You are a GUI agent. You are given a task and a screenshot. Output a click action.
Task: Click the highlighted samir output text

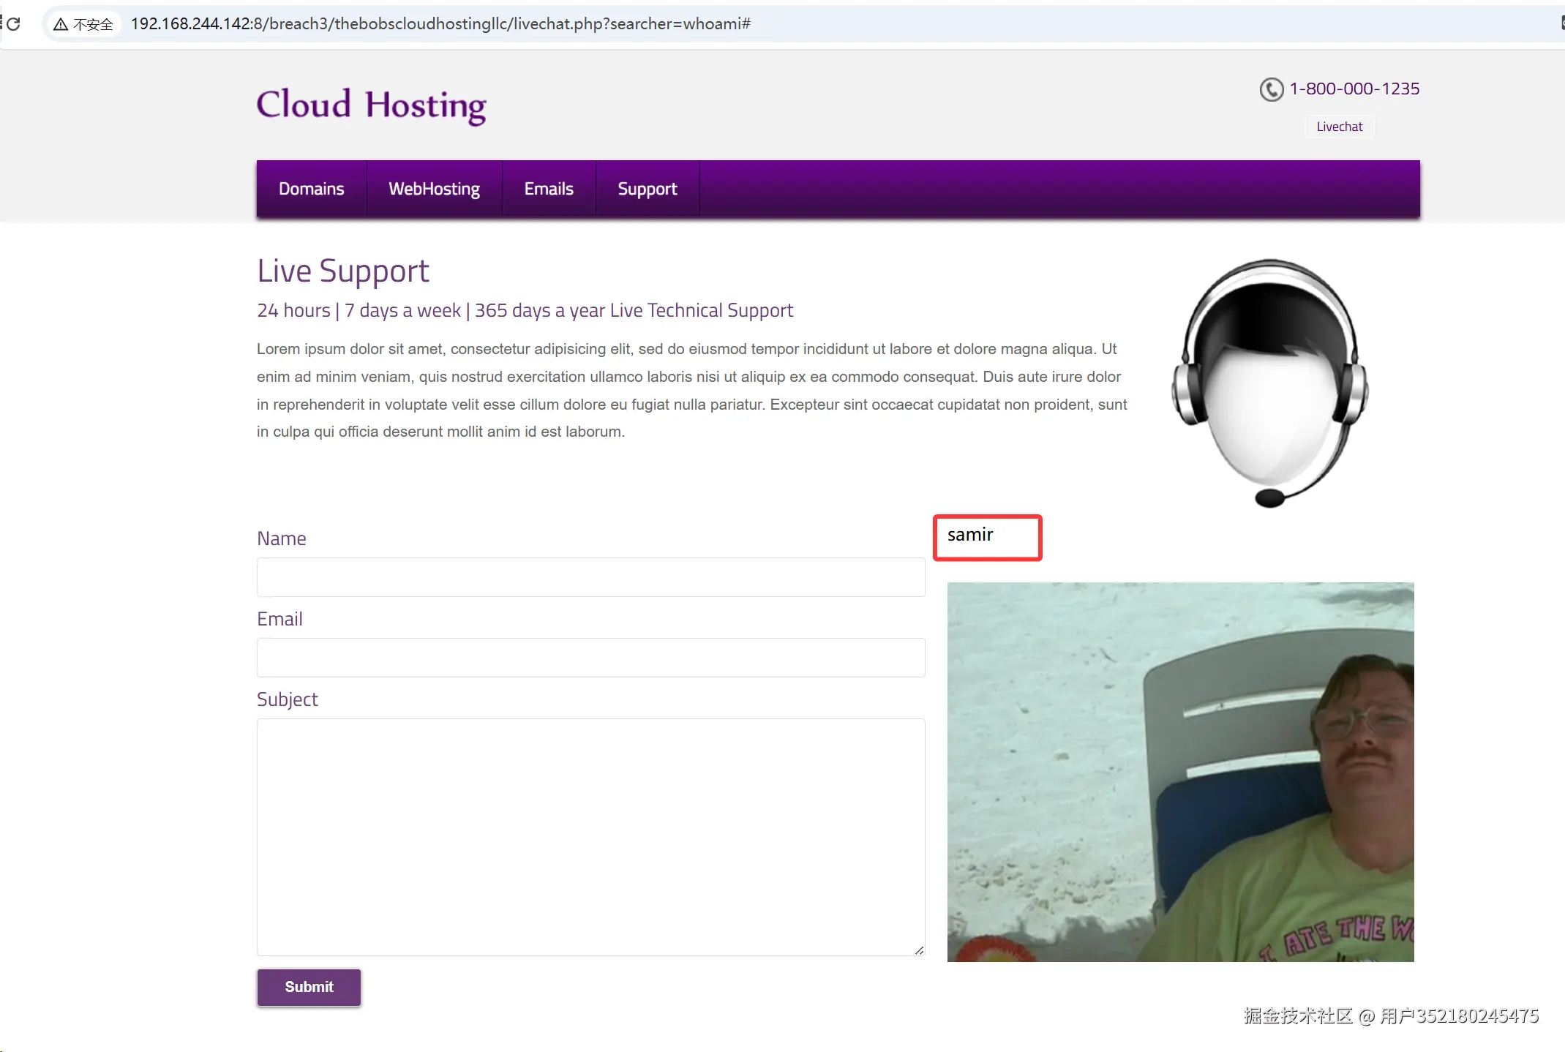pos(970,535)
